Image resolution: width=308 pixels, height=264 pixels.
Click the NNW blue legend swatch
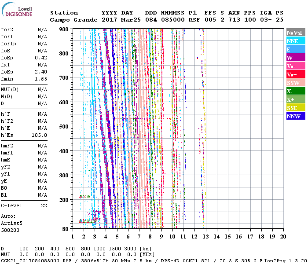pos(296,116)
